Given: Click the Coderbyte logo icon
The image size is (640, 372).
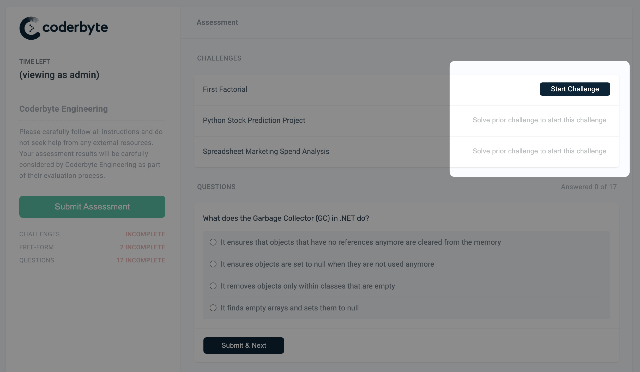Looking at the screenshot, I should 30,28.
